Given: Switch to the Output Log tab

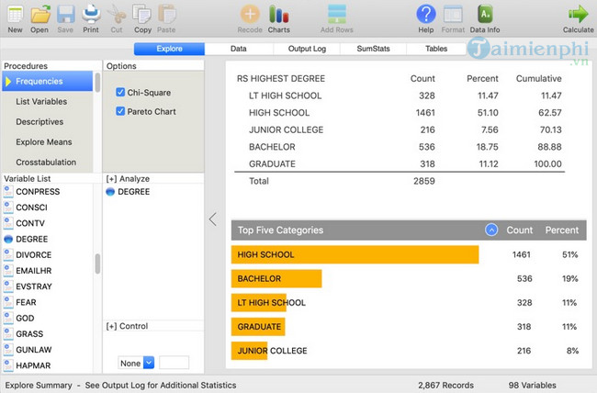Looking at the screenshot, I should click(x=308, y=48).
